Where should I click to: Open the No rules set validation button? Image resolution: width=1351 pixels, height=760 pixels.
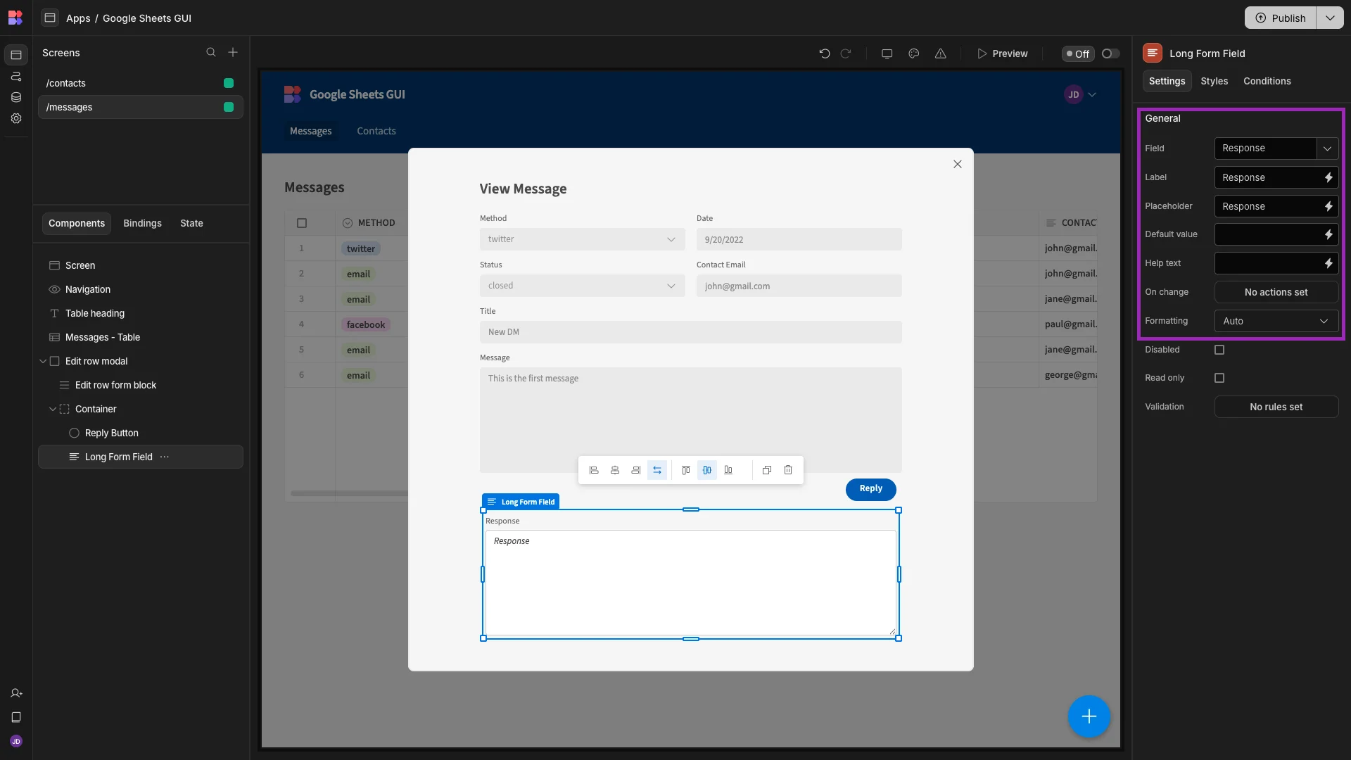click(1276, 407)
